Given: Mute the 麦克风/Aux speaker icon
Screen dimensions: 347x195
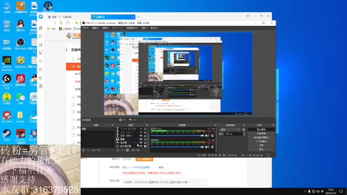Looking at the screenshot, I should (207, 136).
